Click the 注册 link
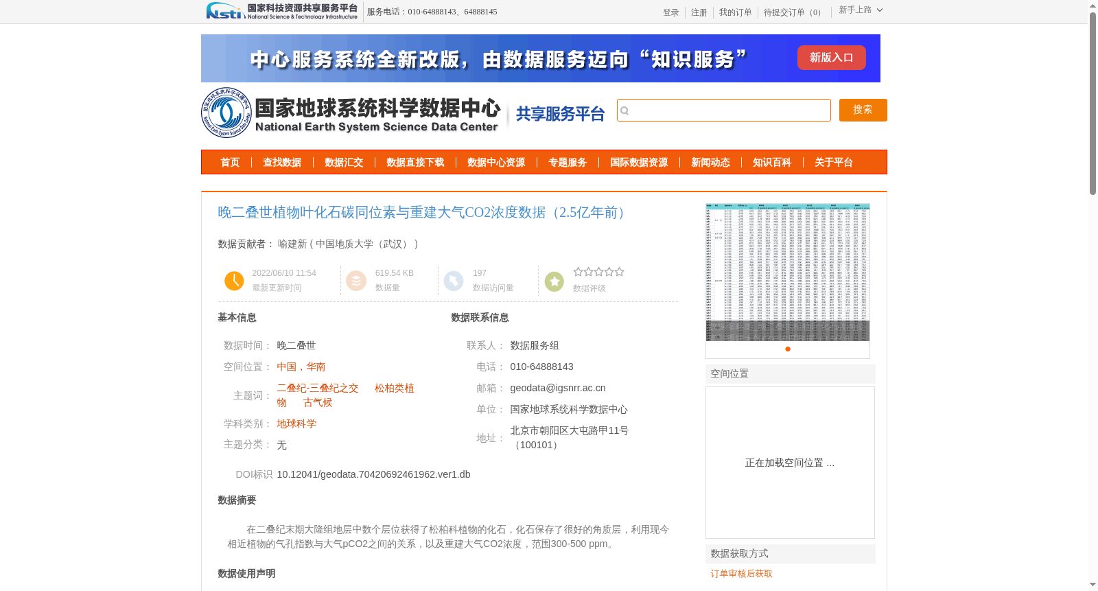This screenshot has height=591, width=1098. (699, 12)
